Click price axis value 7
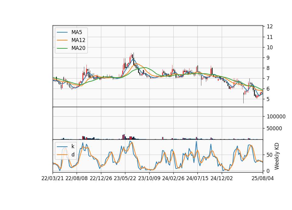The width and height of the screenshot is (292, 210). coord(268,79)
